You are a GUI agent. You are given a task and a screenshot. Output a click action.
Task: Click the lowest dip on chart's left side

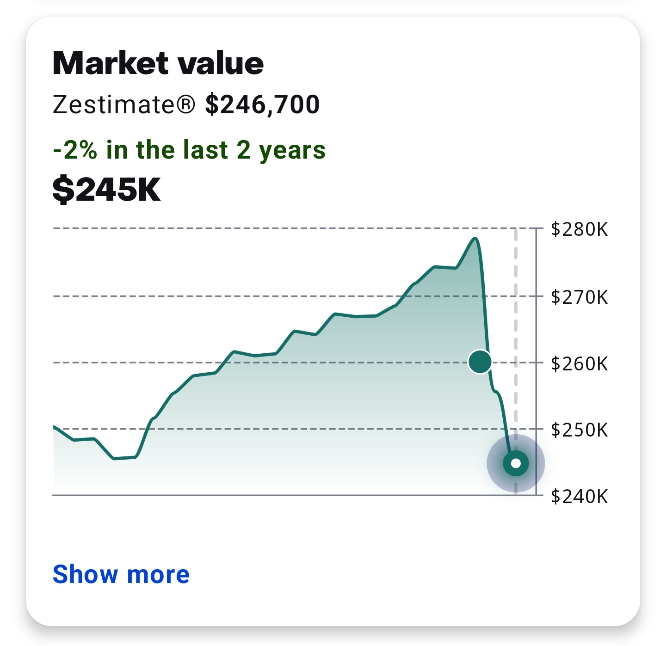click(x=115, y=458)
